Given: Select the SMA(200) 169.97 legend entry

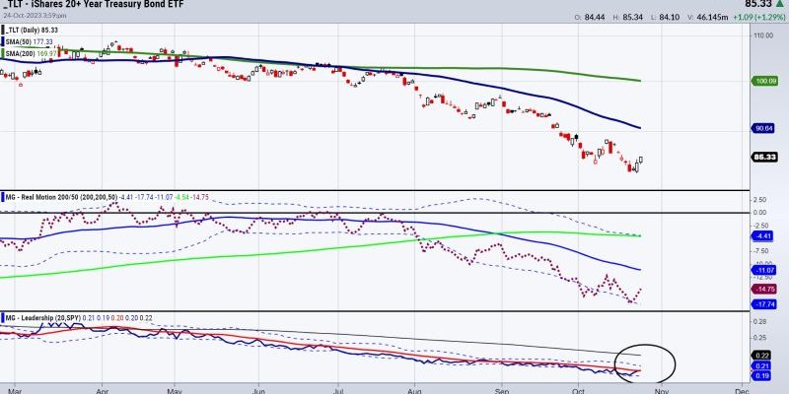Looking at the screenshot, I should coord(32,53).
